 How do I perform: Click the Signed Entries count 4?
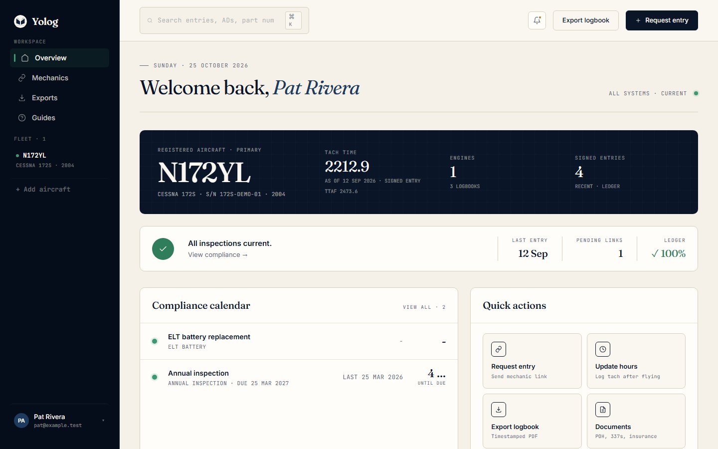point(579,172)
